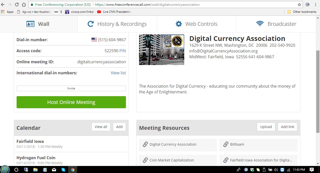View site security padlock information

[32, 5]
